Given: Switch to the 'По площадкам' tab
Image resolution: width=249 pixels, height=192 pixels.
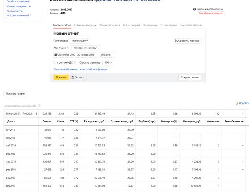Looking at the screenshot, I should pyautogui.click(x=168, y=25).
